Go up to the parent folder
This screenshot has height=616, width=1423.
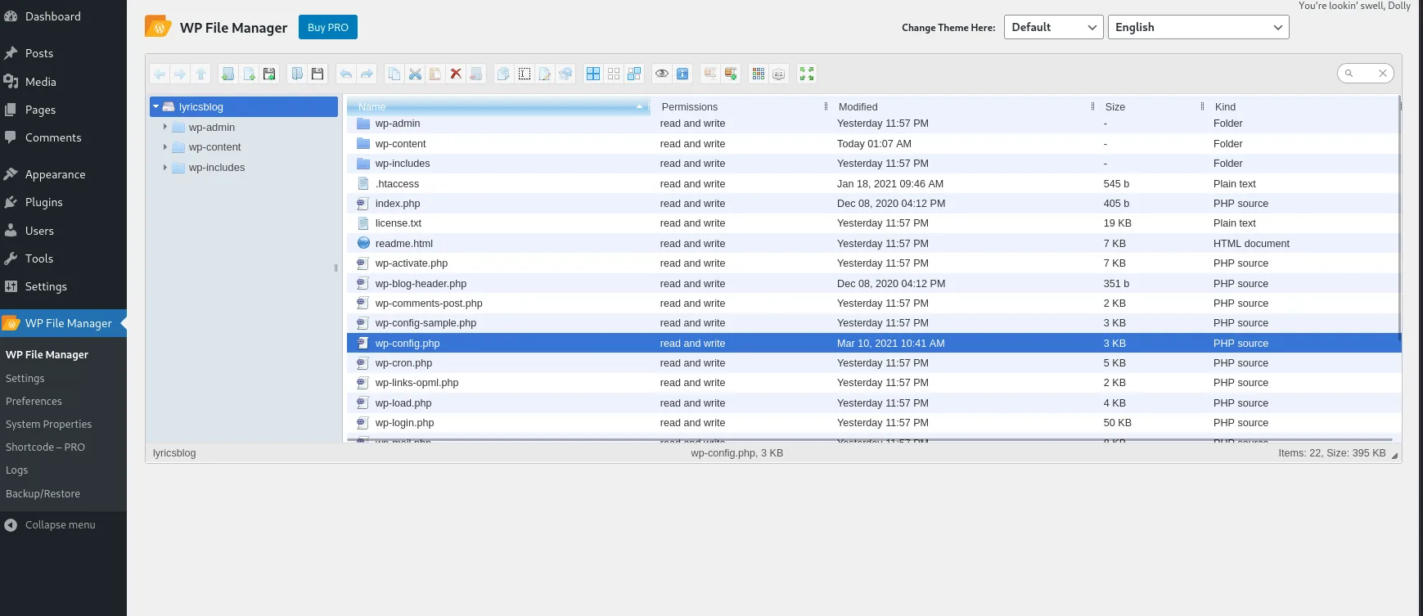200,74
